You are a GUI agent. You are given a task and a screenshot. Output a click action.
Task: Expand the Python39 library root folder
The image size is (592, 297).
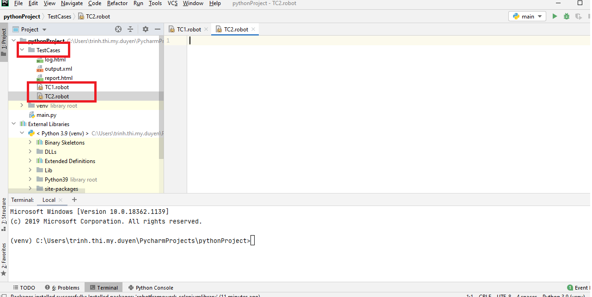30,179
